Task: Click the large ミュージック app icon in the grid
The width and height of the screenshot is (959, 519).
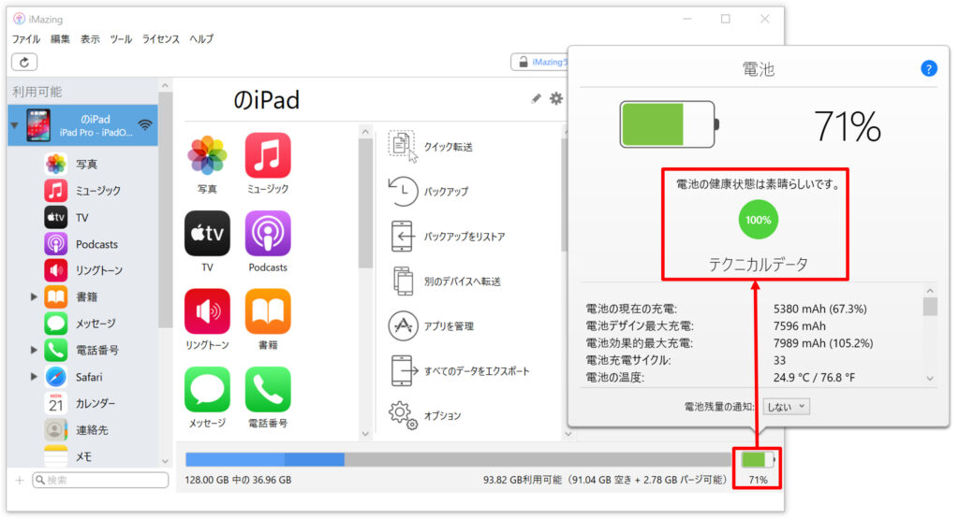Action: pyautogui.click(x=268, y=155)
